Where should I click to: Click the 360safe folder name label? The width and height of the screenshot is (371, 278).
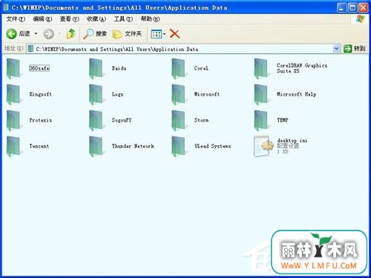click(x=39, y=68)
